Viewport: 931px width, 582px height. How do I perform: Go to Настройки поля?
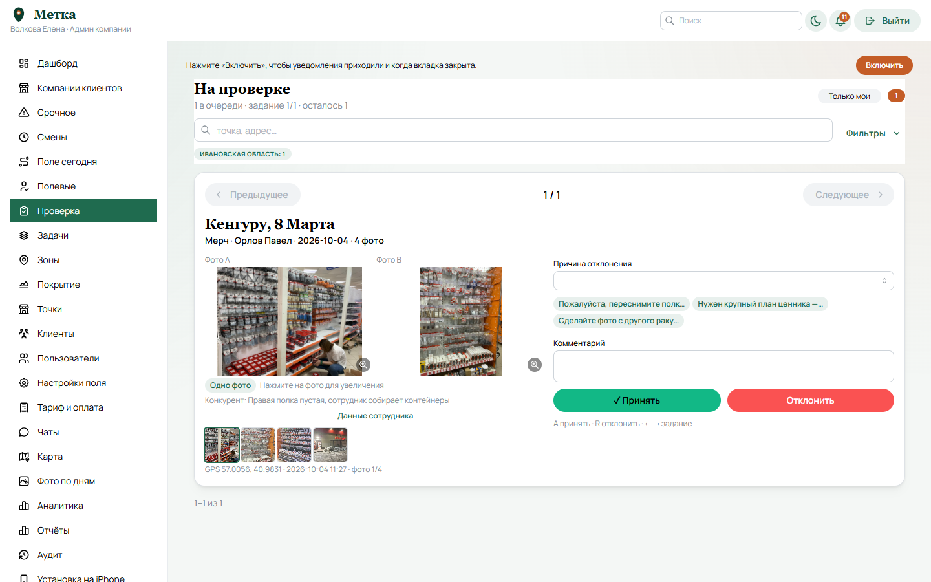pyautogui.click(x=83, y=383)
